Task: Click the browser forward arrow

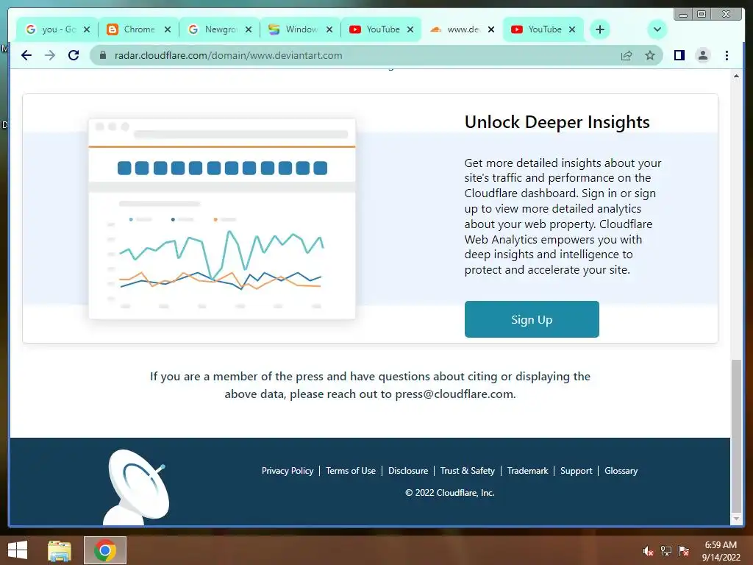Action: click(x=50, y=55)
